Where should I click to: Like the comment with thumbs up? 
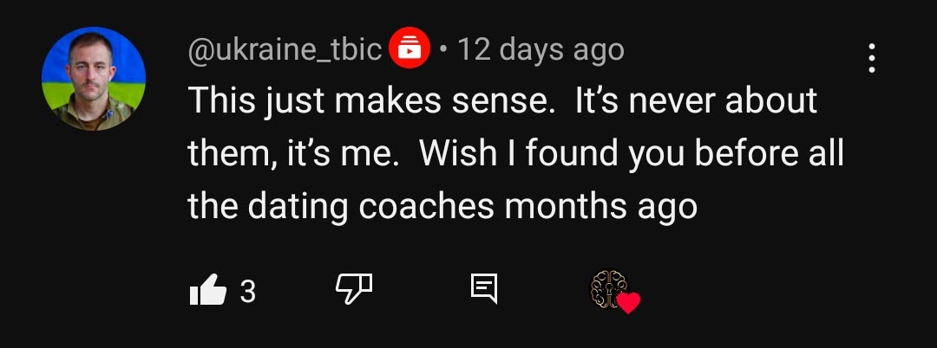[207, 290]
